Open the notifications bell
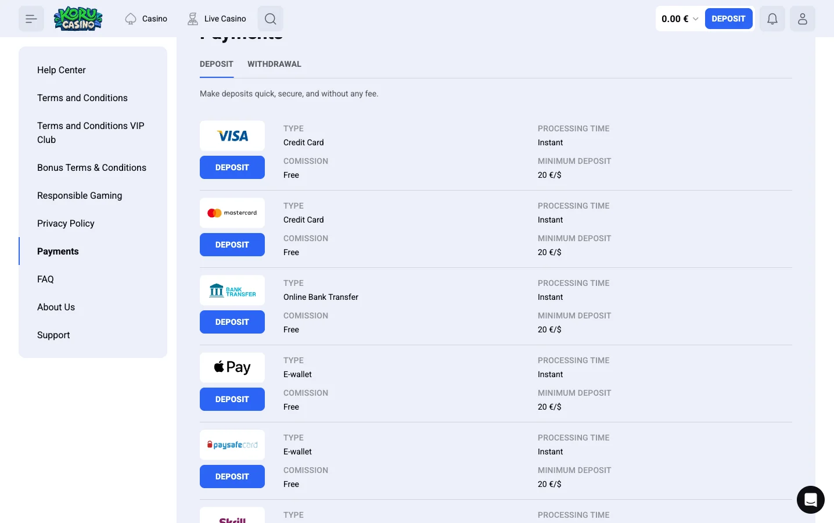 coord(772,19)
